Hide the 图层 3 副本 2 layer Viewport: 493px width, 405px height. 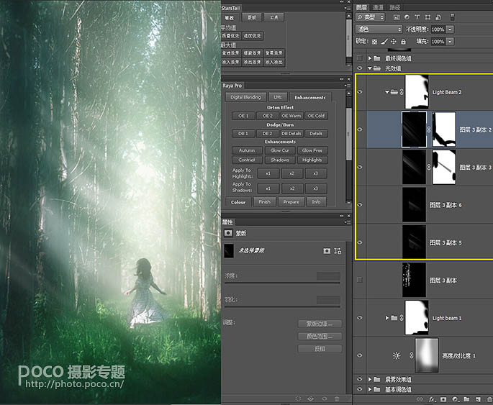pos(360,129)
